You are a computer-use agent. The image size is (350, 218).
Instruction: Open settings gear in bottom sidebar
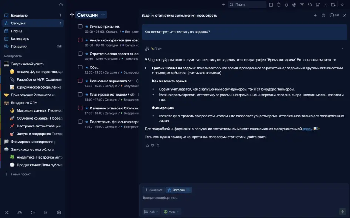point(59,212)
